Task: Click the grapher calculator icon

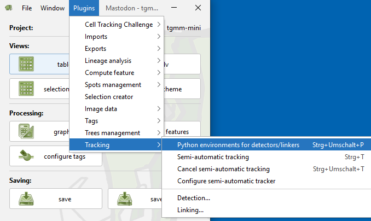Action: (26, 131)
